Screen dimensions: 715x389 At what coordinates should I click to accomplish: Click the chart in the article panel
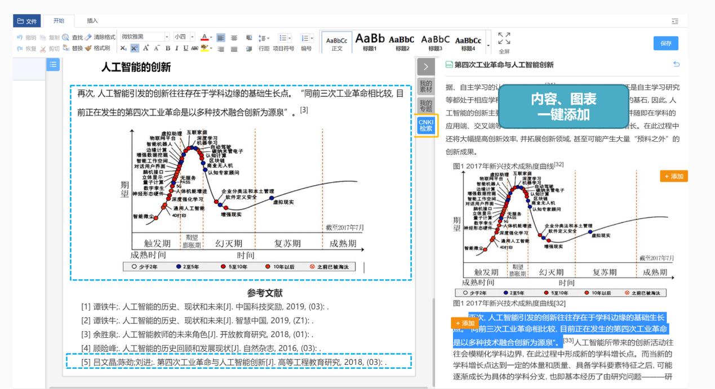click(563, 233)
